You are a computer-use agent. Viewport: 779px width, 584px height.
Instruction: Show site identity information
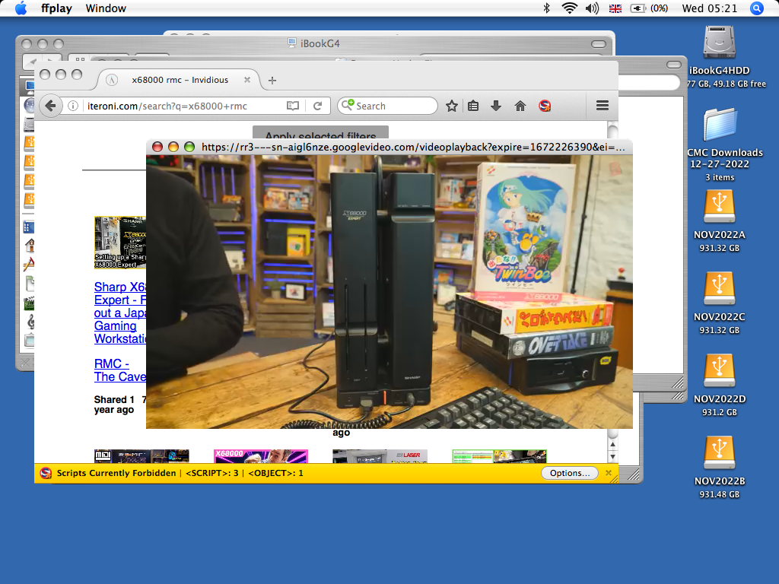coord(73,106)
